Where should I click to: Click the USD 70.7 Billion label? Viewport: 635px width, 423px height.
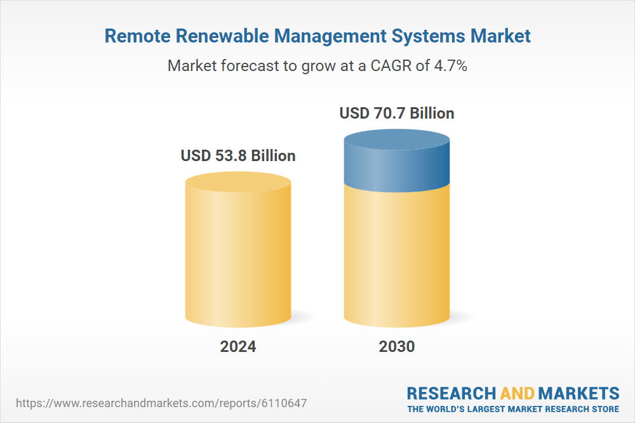(x=397, y=114)
